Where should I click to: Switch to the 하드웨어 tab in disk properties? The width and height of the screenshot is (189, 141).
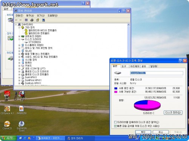coord(135,66)
